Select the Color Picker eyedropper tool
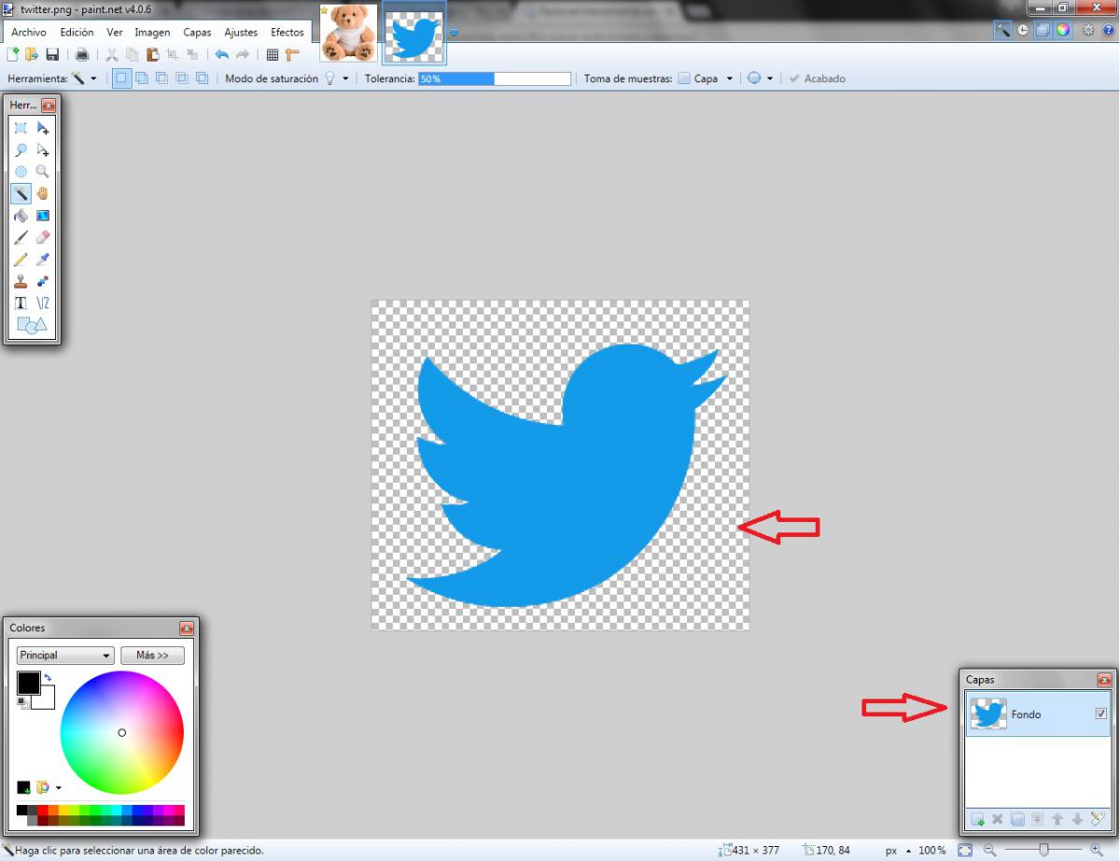The image size is (1120, 861). [x=42, y=259]
